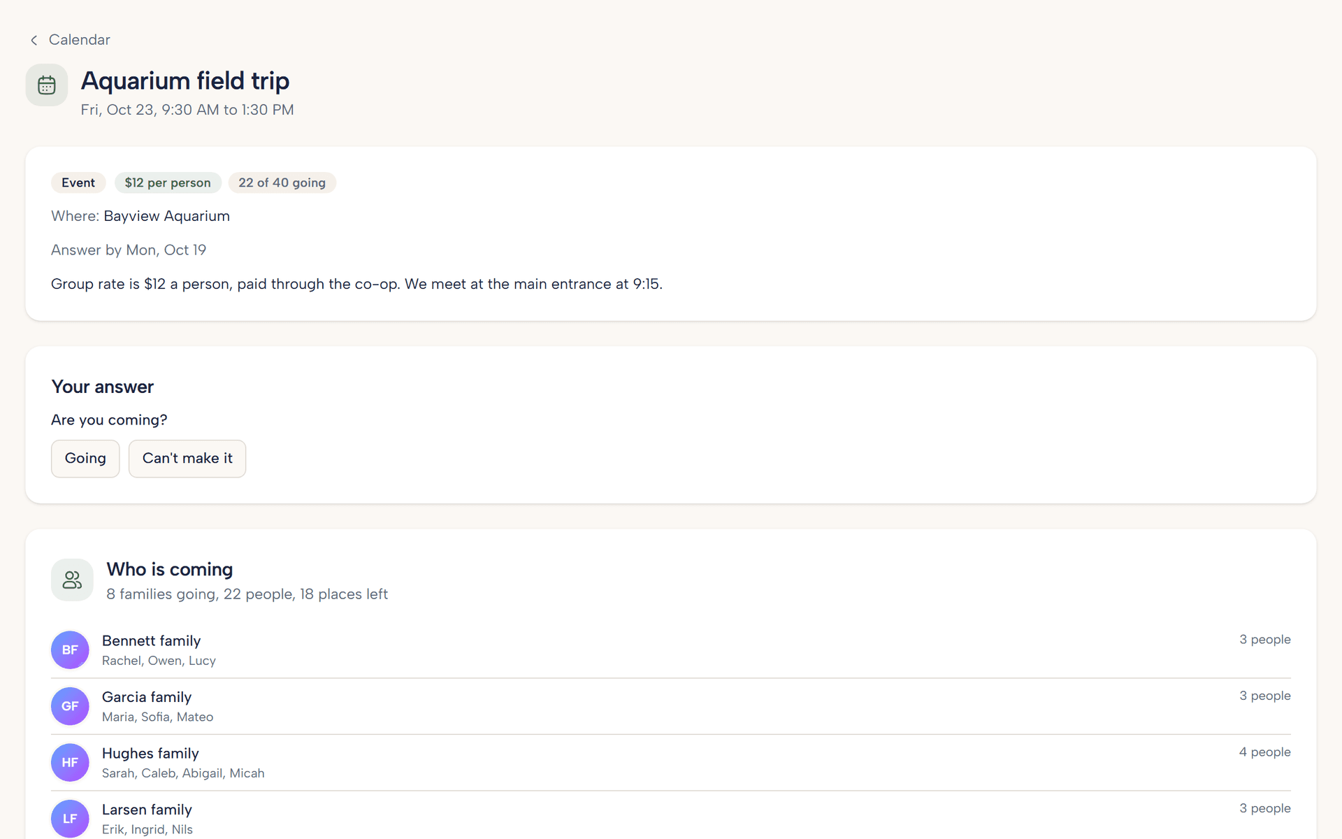Click the HF Hughes family avatar

(x=70, y=763)
